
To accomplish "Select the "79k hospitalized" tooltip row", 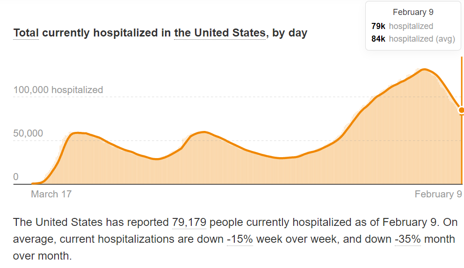I will coord(402,26).
